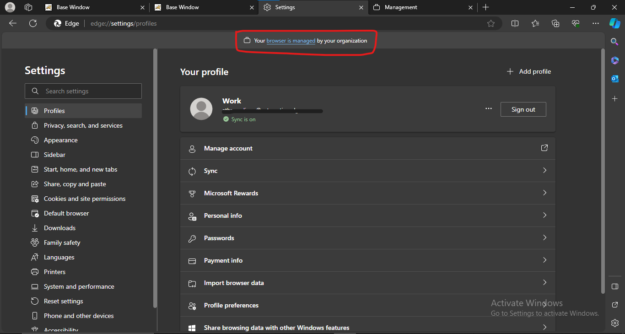Image resolution: width=625 pixels, height=334 pixels.
Task: Open the Collections icon
Action: click(555, 23)
